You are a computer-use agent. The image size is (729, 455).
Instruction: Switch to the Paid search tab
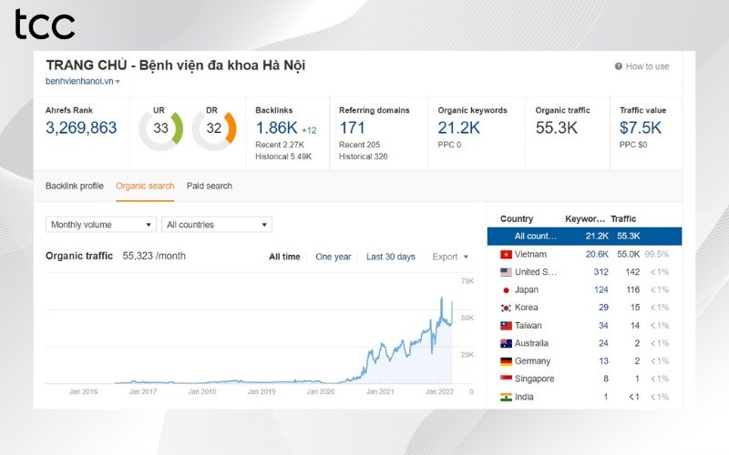pos(210,187)
